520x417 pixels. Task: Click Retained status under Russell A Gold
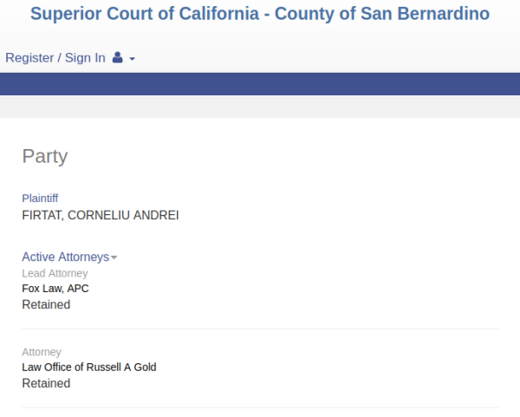pos(46,383)
